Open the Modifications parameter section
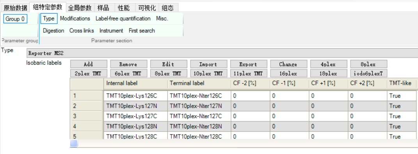 click(x=75, y=19)
